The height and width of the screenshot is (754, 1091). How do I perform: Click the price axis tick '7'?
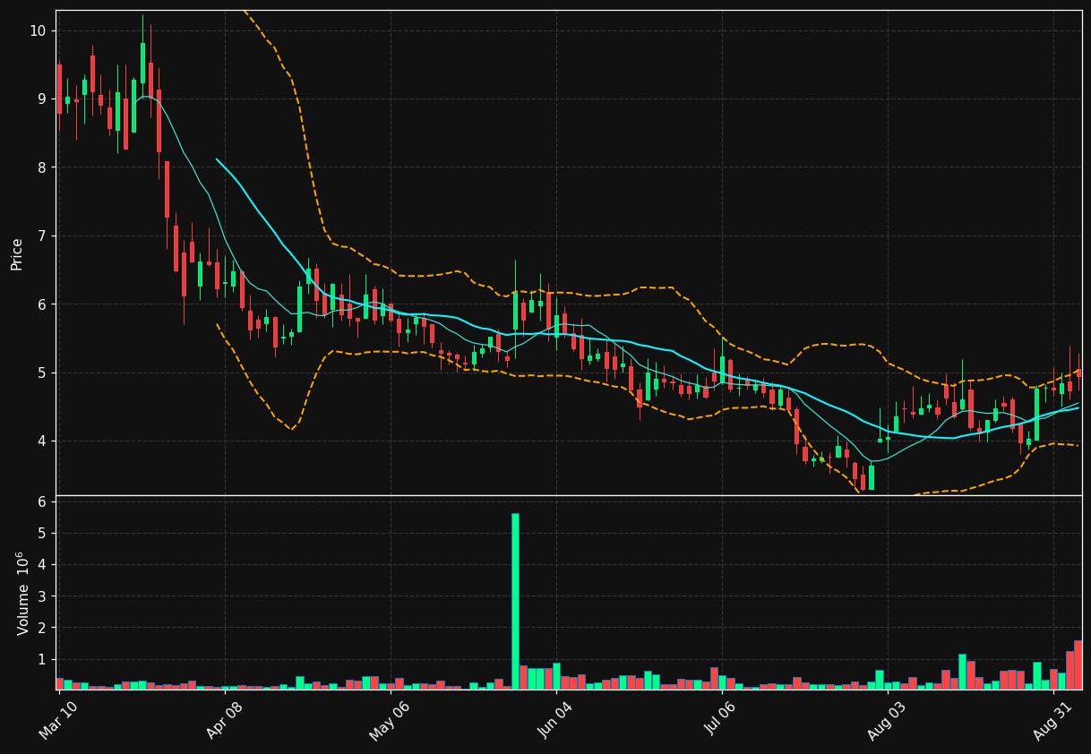pyautogui.click(x=42, y=236)
